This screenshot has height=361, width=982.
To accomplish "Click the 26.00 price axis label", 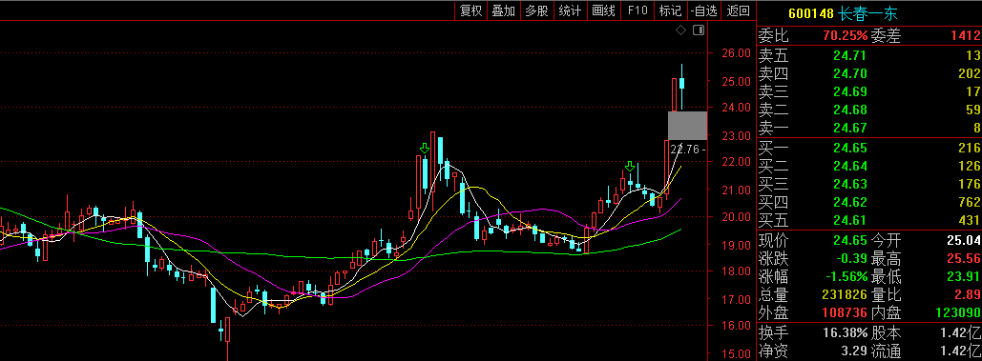I will coord(735,53).
